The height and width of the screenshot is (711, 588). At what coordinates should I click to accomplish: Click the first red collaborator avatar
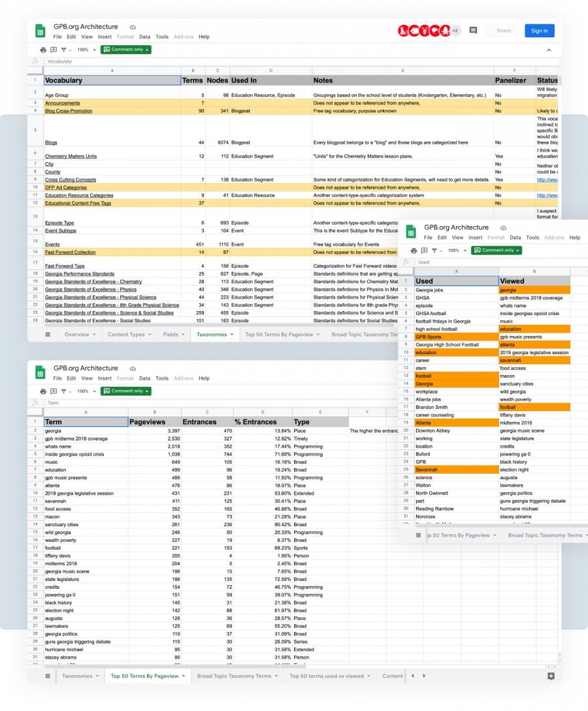point(403,30)
